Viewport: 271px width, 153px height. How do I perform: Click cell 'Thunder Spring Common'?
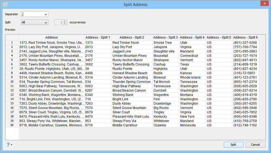(132, 82)
